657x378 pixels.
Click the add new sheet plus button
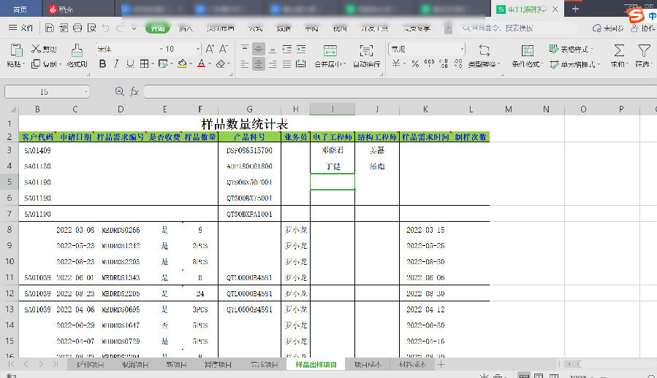tap(441, 364)
